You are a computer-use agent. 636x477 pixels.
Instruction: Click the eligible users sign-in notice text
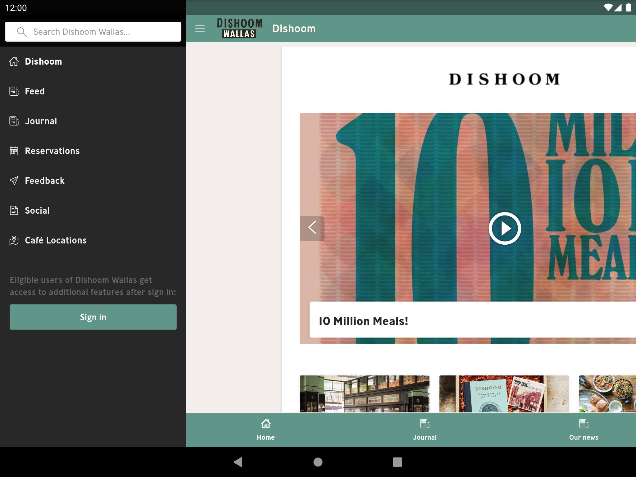93,286
